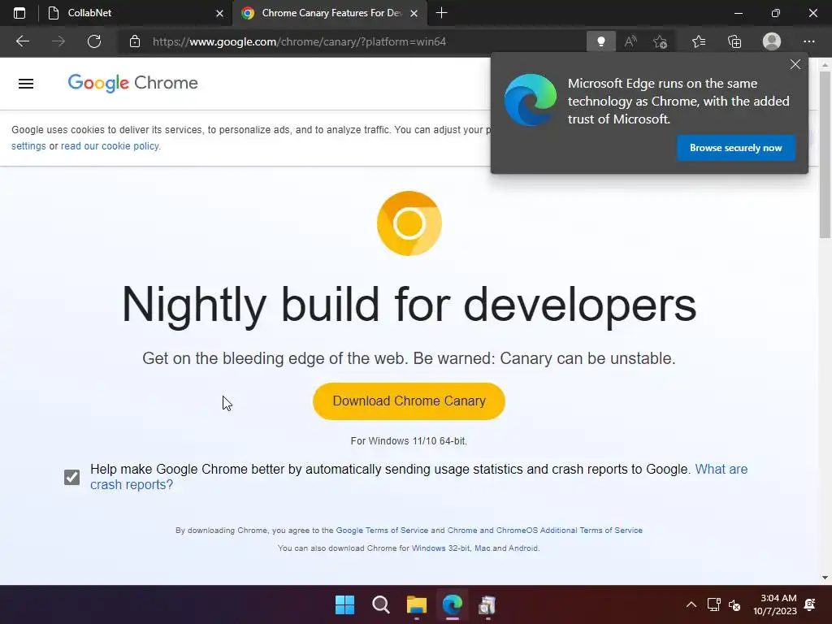Click the installer app icon on taskbar
Image resolution: width=832 pixels, height=624 pixels.
487,604
